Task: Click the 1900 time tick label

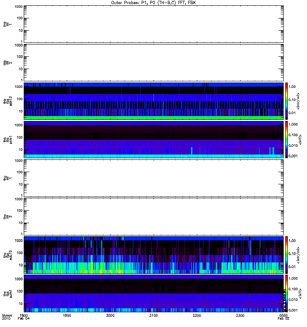Action: [x=67, y=315]
